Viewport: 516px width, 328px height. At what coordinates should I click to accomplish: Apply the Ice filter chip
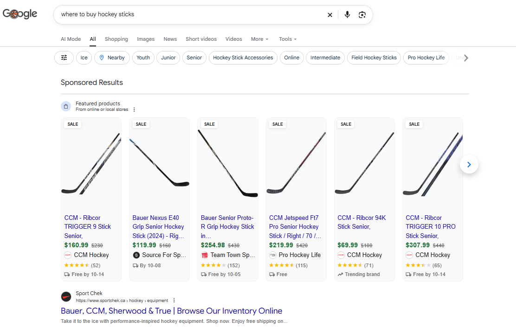[84, 58]
